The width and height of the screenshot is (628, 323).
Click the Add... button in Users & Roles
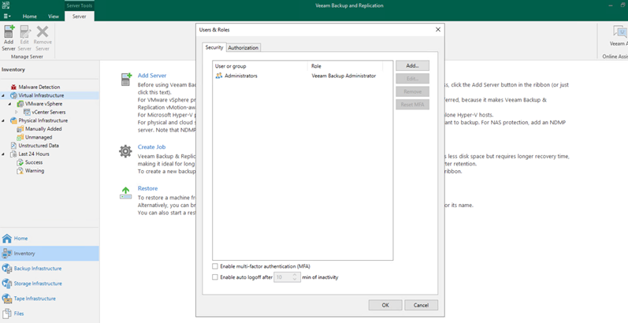pos(412,66)
